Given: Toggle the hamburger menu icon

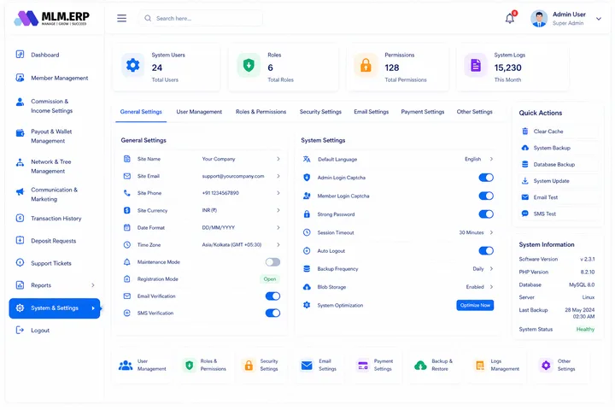Looking at the screenshot, I should coord(121,18).
